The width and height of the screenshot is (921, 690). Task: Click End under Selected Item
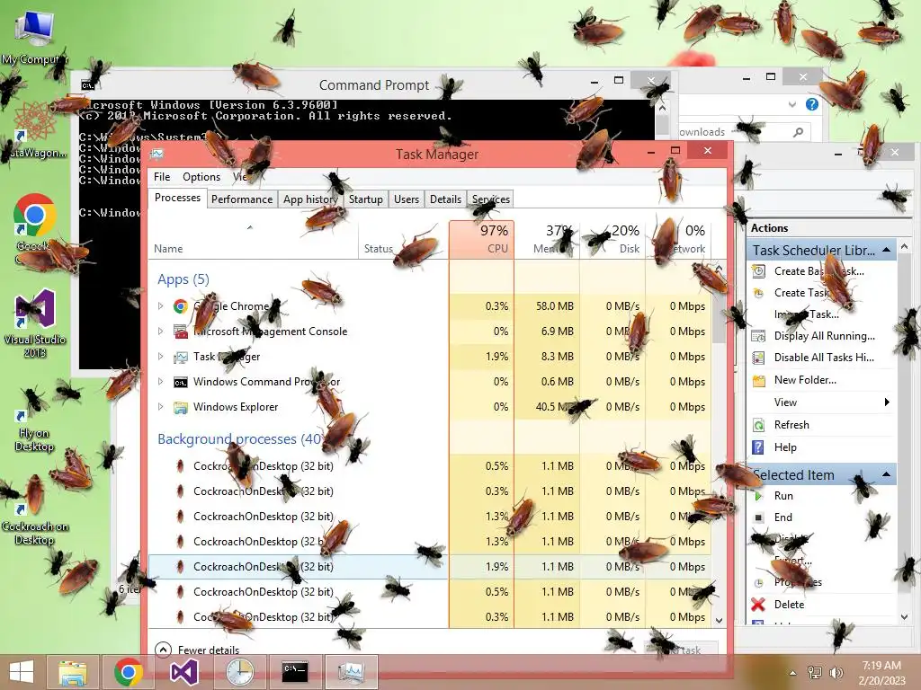tap(783, 517)
